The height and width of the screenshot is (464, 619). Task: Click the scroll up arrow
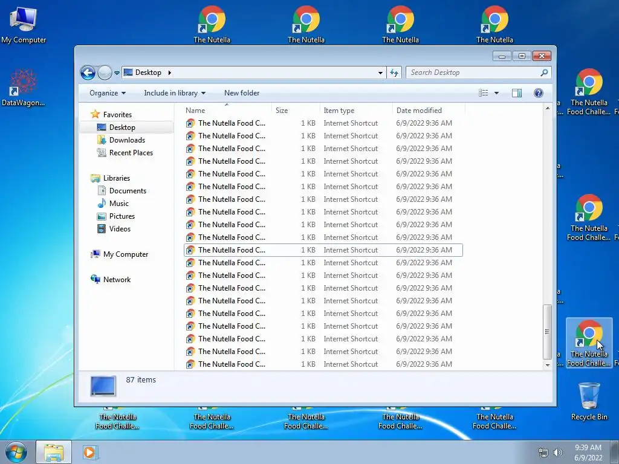coord(547,108)
